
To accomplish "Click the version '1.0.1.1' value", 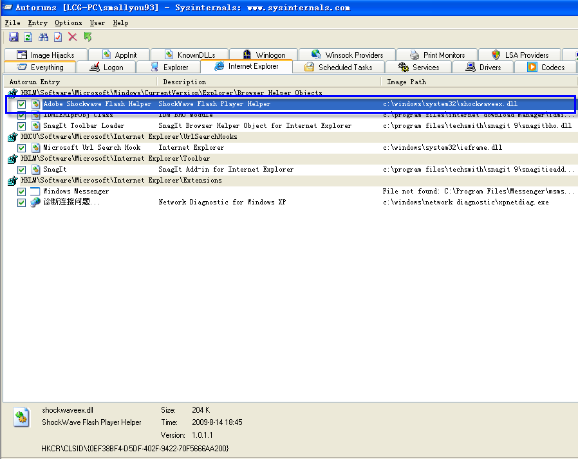I will pos(202,435).
